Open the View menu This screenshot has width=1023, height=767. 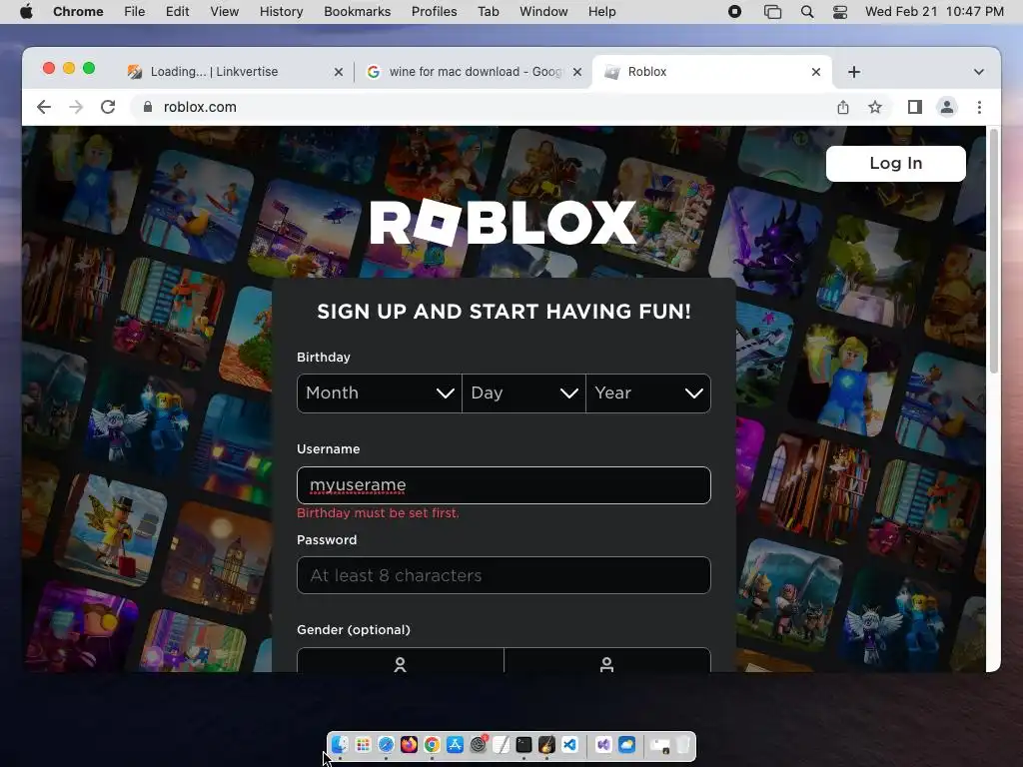[225, 12]
